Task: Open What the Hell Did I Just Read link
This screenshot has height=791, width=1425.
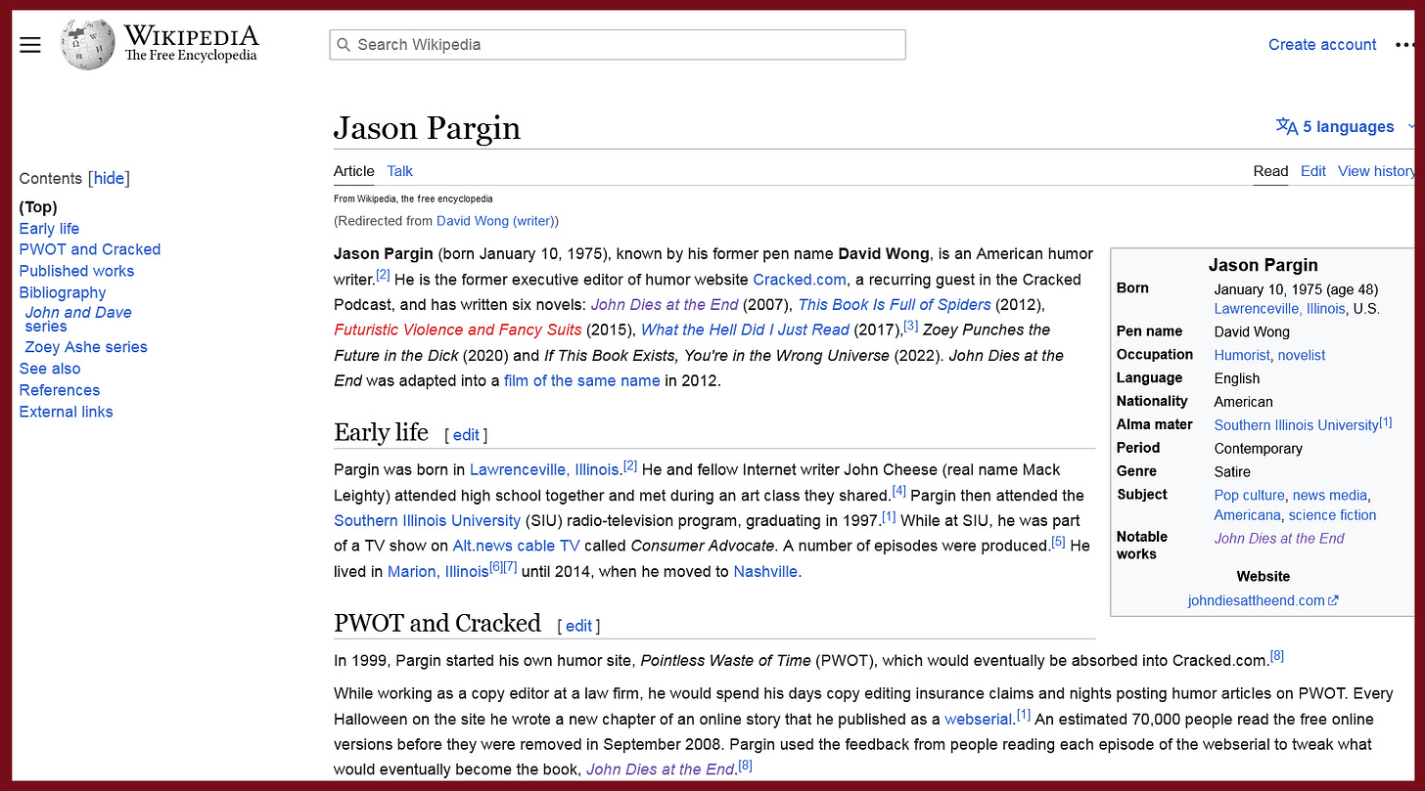Action: pyautogui.click(x=745, y=330)
